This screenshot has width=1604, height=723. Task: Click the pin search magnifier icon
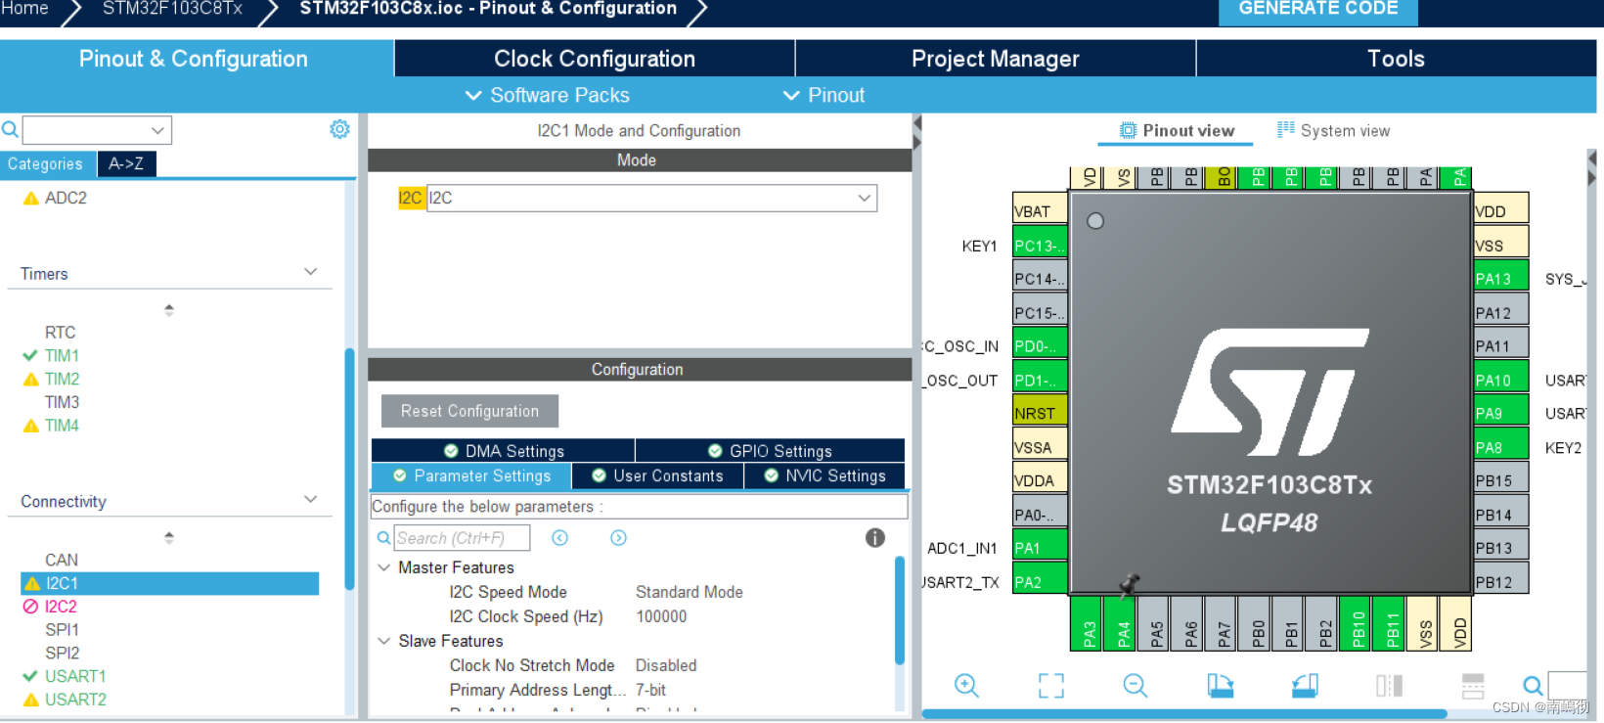[1533, 685]
